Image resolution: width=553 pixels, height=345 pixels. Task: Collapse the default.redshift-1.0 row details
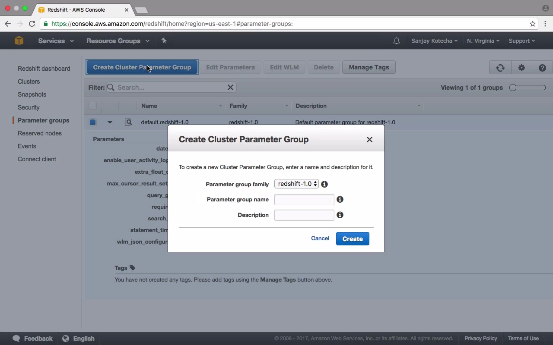pyautogui.click(x=110, y=122)
